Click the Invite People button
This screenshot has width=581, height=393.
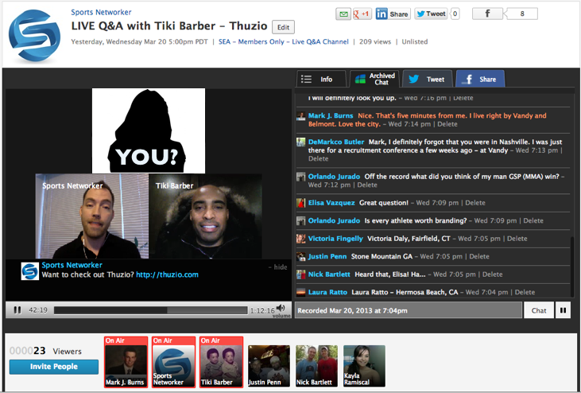pyautogui.click(x=54, y=367)
